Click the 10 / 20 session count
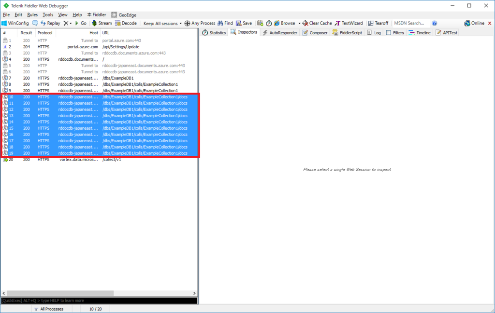 (x=96, y=309)
